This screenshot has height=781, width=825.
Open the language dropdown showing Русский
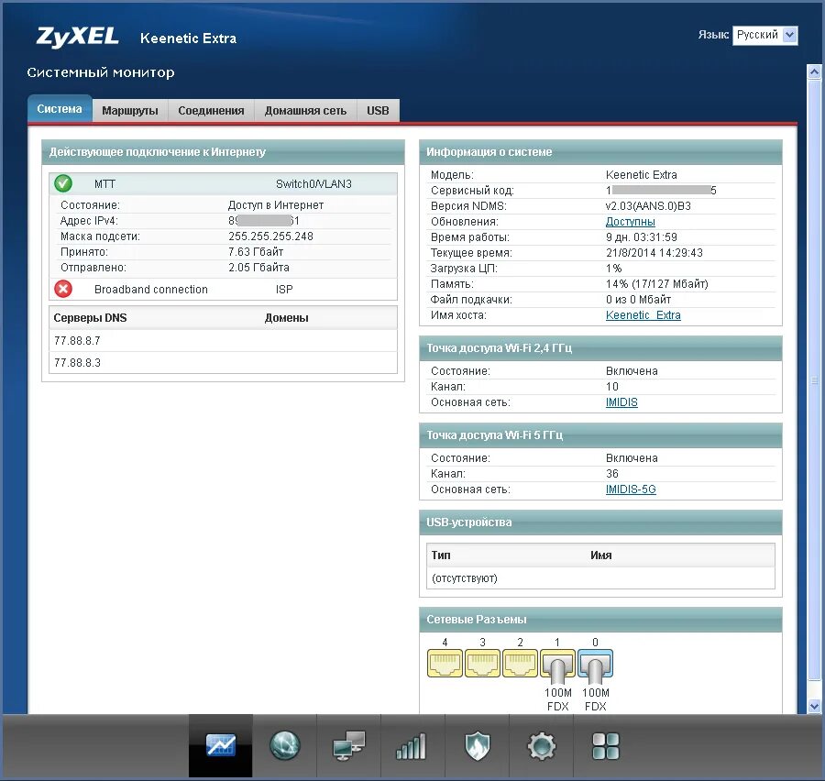pyautogui.click(x=765, y=35)
